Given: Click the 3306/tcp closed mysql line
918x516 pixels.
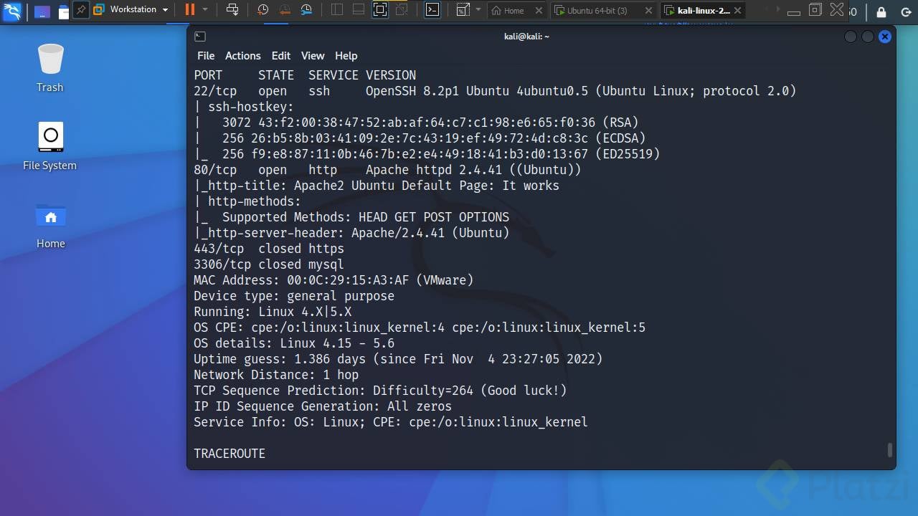Looking at the screenshot, I should tap(269, 264).
